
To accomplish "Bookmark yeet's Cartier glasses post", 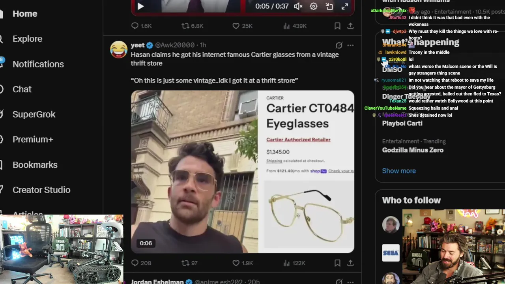I will coord(337,263).
